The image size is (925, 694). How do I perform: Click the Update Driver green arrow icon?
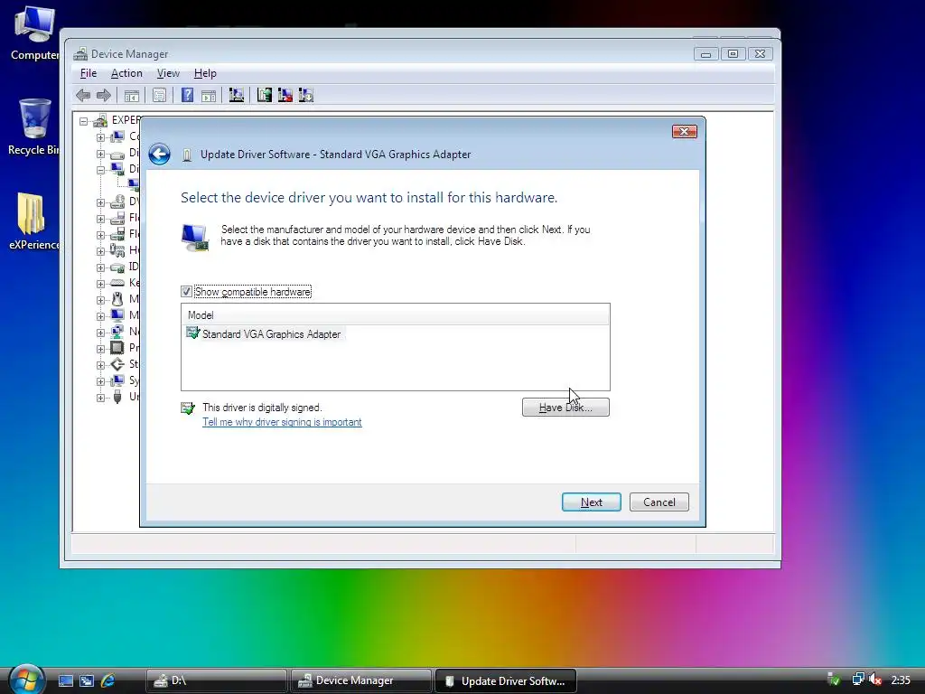coord(265,95)
